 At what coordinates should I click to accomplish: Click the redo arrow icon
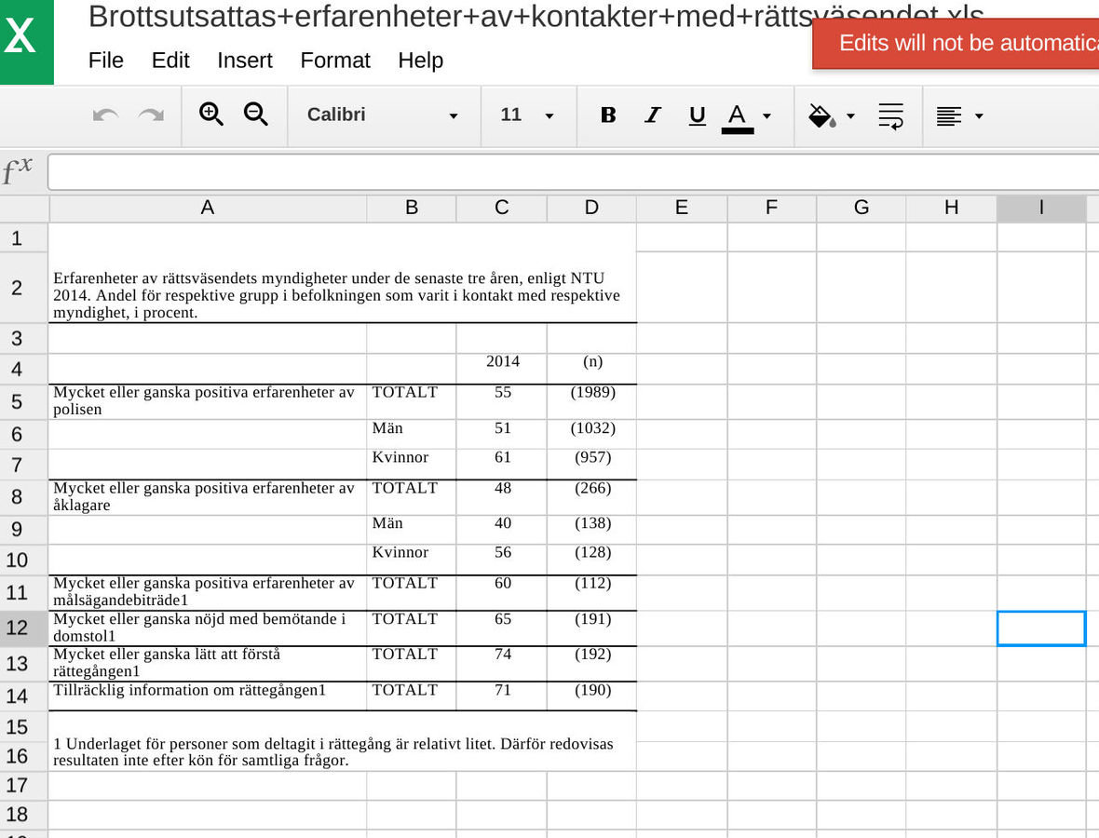point(151,115)
